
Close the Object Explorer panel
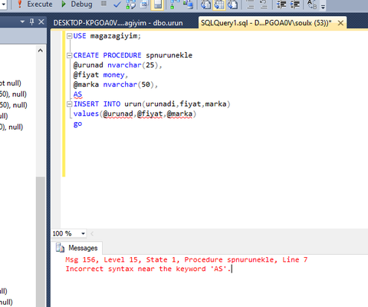41,22
